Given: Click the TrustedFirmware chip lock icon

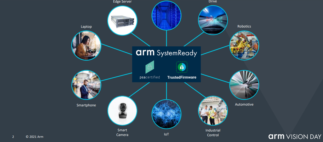Looking at the screenshot, I should tap(182, 67).
